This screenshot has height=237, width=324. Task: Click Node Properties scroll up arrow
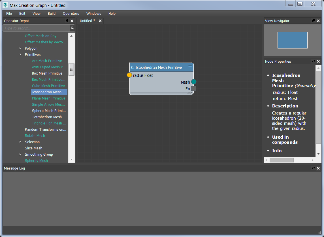(x=318, y=68)
